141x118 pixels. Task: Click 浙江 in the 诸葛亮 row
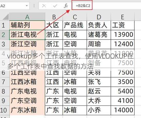(54, 35)
